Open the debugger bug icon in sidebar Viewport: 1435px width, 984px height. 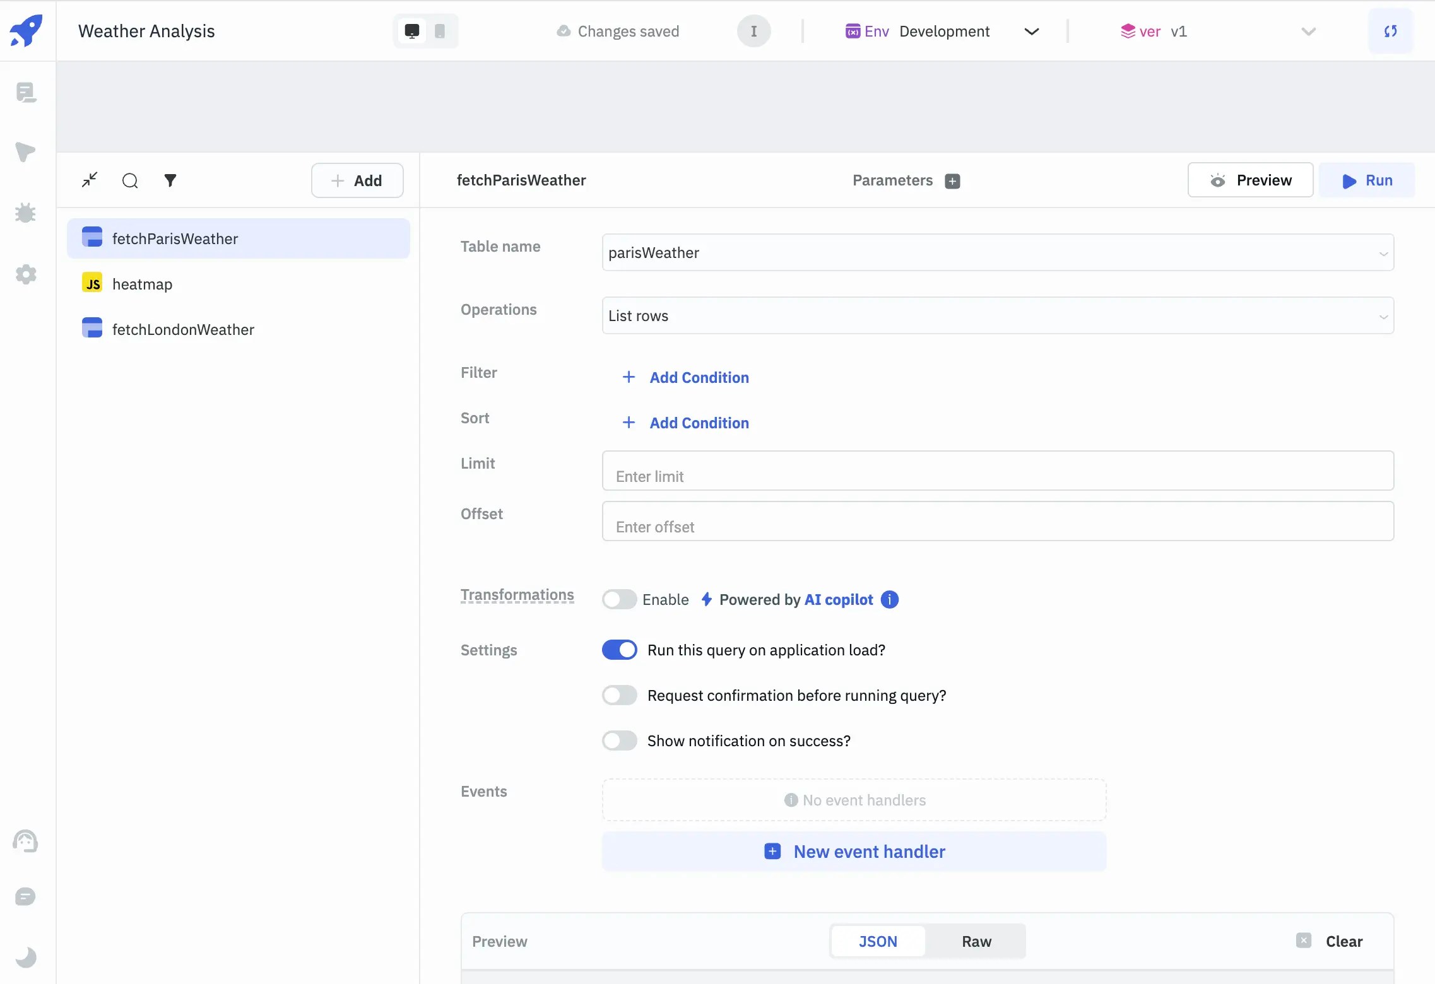point(25,213)
